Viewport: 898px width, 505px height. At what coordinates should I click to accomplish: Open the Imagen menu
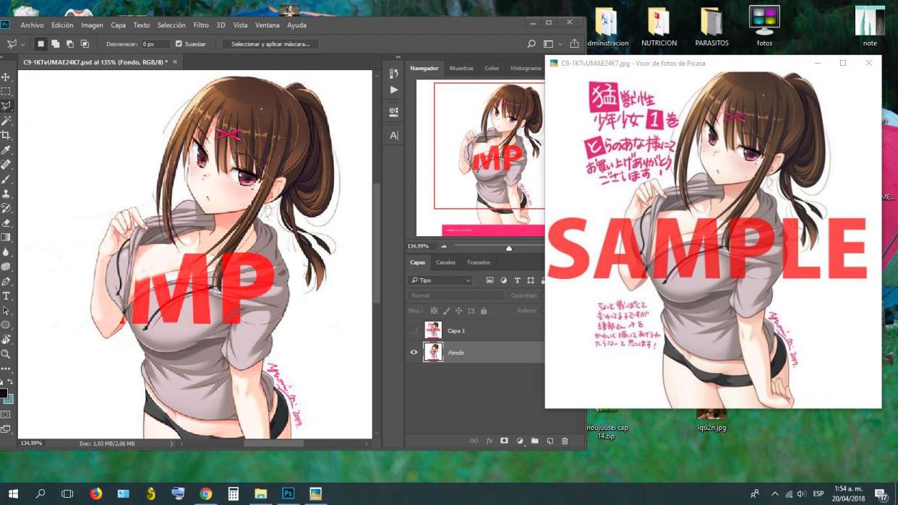coord(92,25)
